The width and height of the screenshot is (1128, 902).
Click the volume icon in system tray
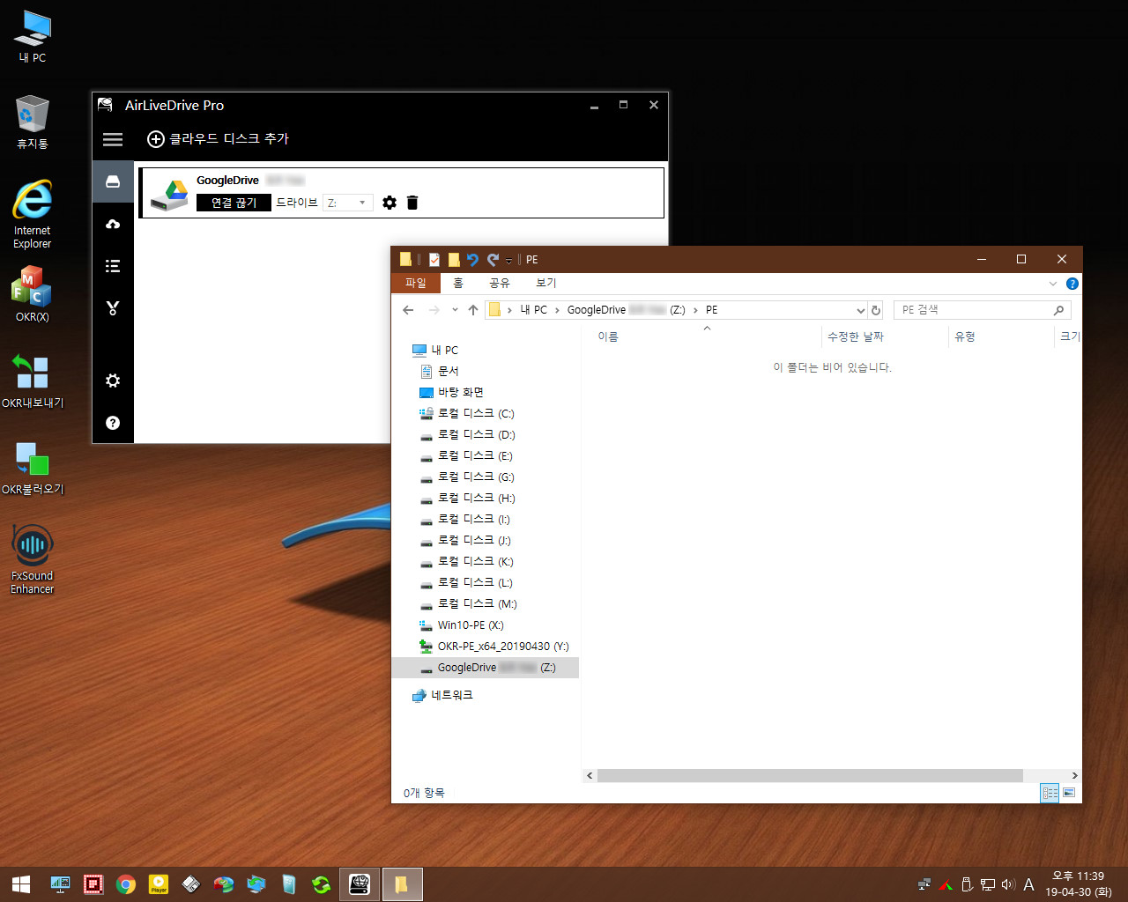click(x=1008, y=884)
